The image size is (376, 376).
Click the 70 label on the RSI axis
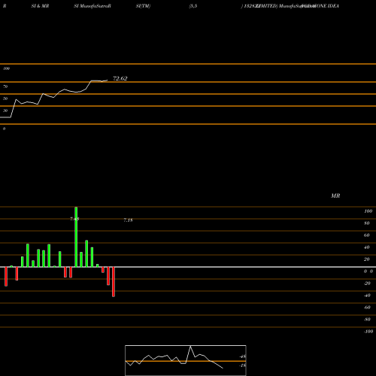(x=5, y=86)
